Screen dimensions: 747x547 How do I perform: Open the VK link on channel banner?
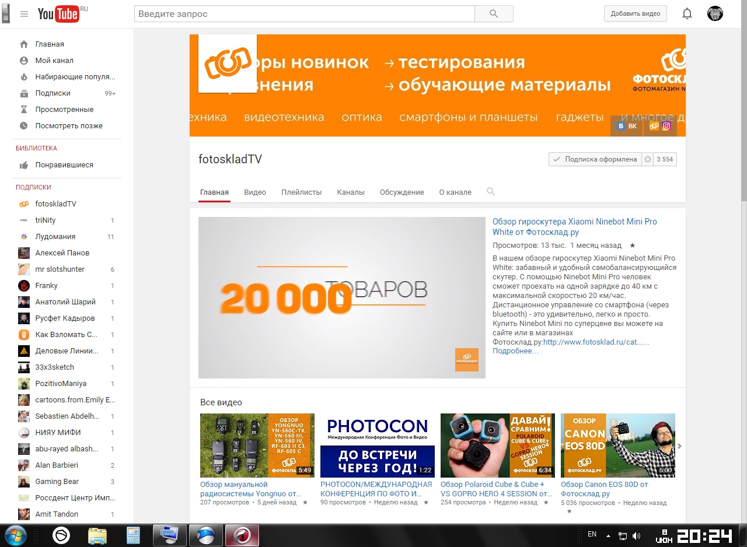click(627, 126)
